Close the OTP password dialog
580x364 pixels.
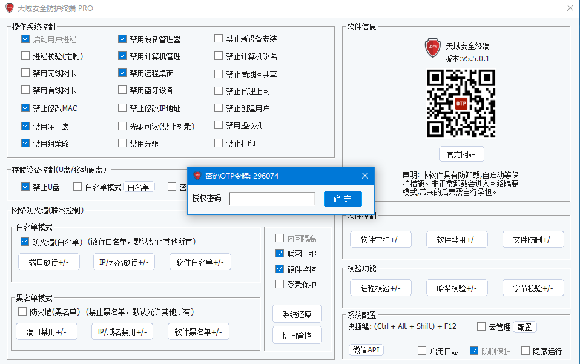(x=364, y=176)
